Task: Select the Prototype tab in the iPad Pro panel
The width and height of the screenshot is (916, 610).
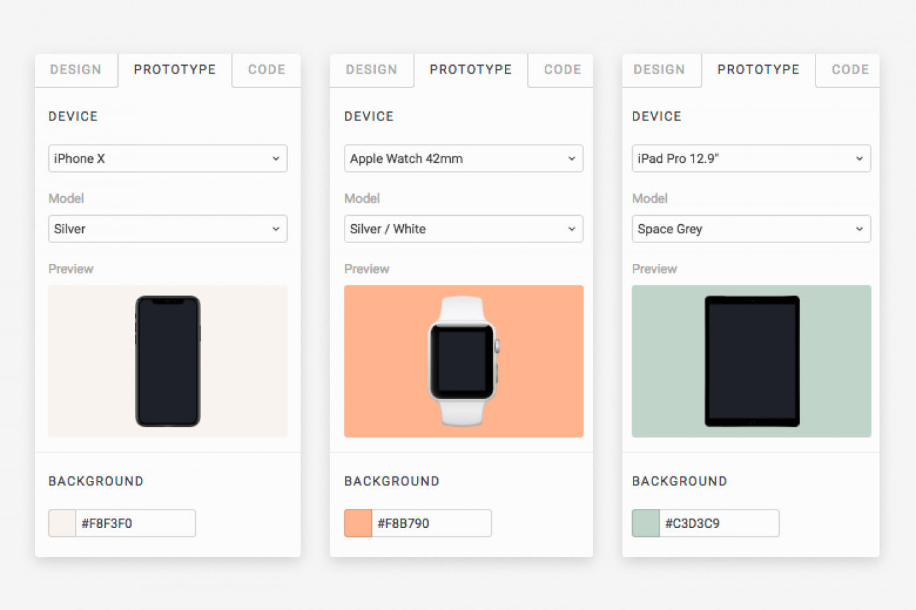Action: [x=759, y=70]
